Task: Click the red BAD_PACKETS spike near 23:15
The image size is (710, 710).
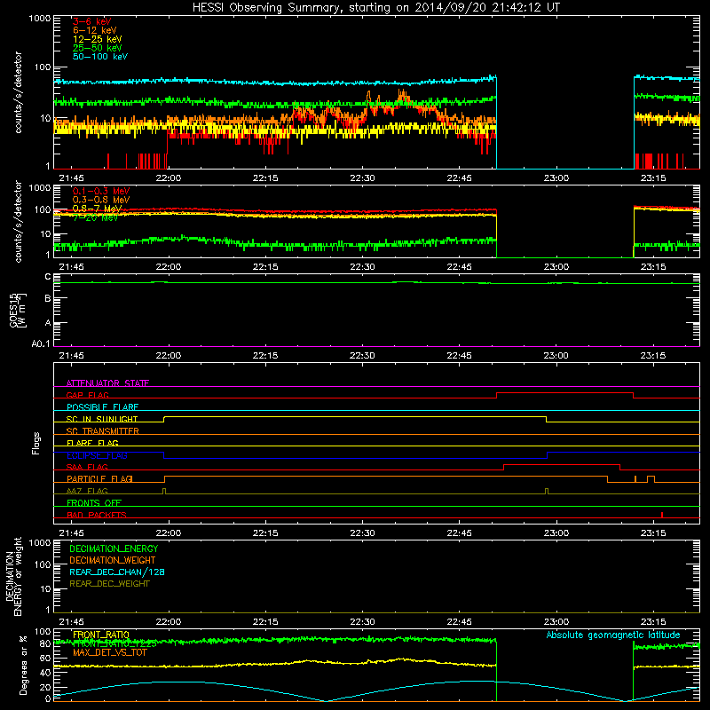Action: click(x=662, y=515)
